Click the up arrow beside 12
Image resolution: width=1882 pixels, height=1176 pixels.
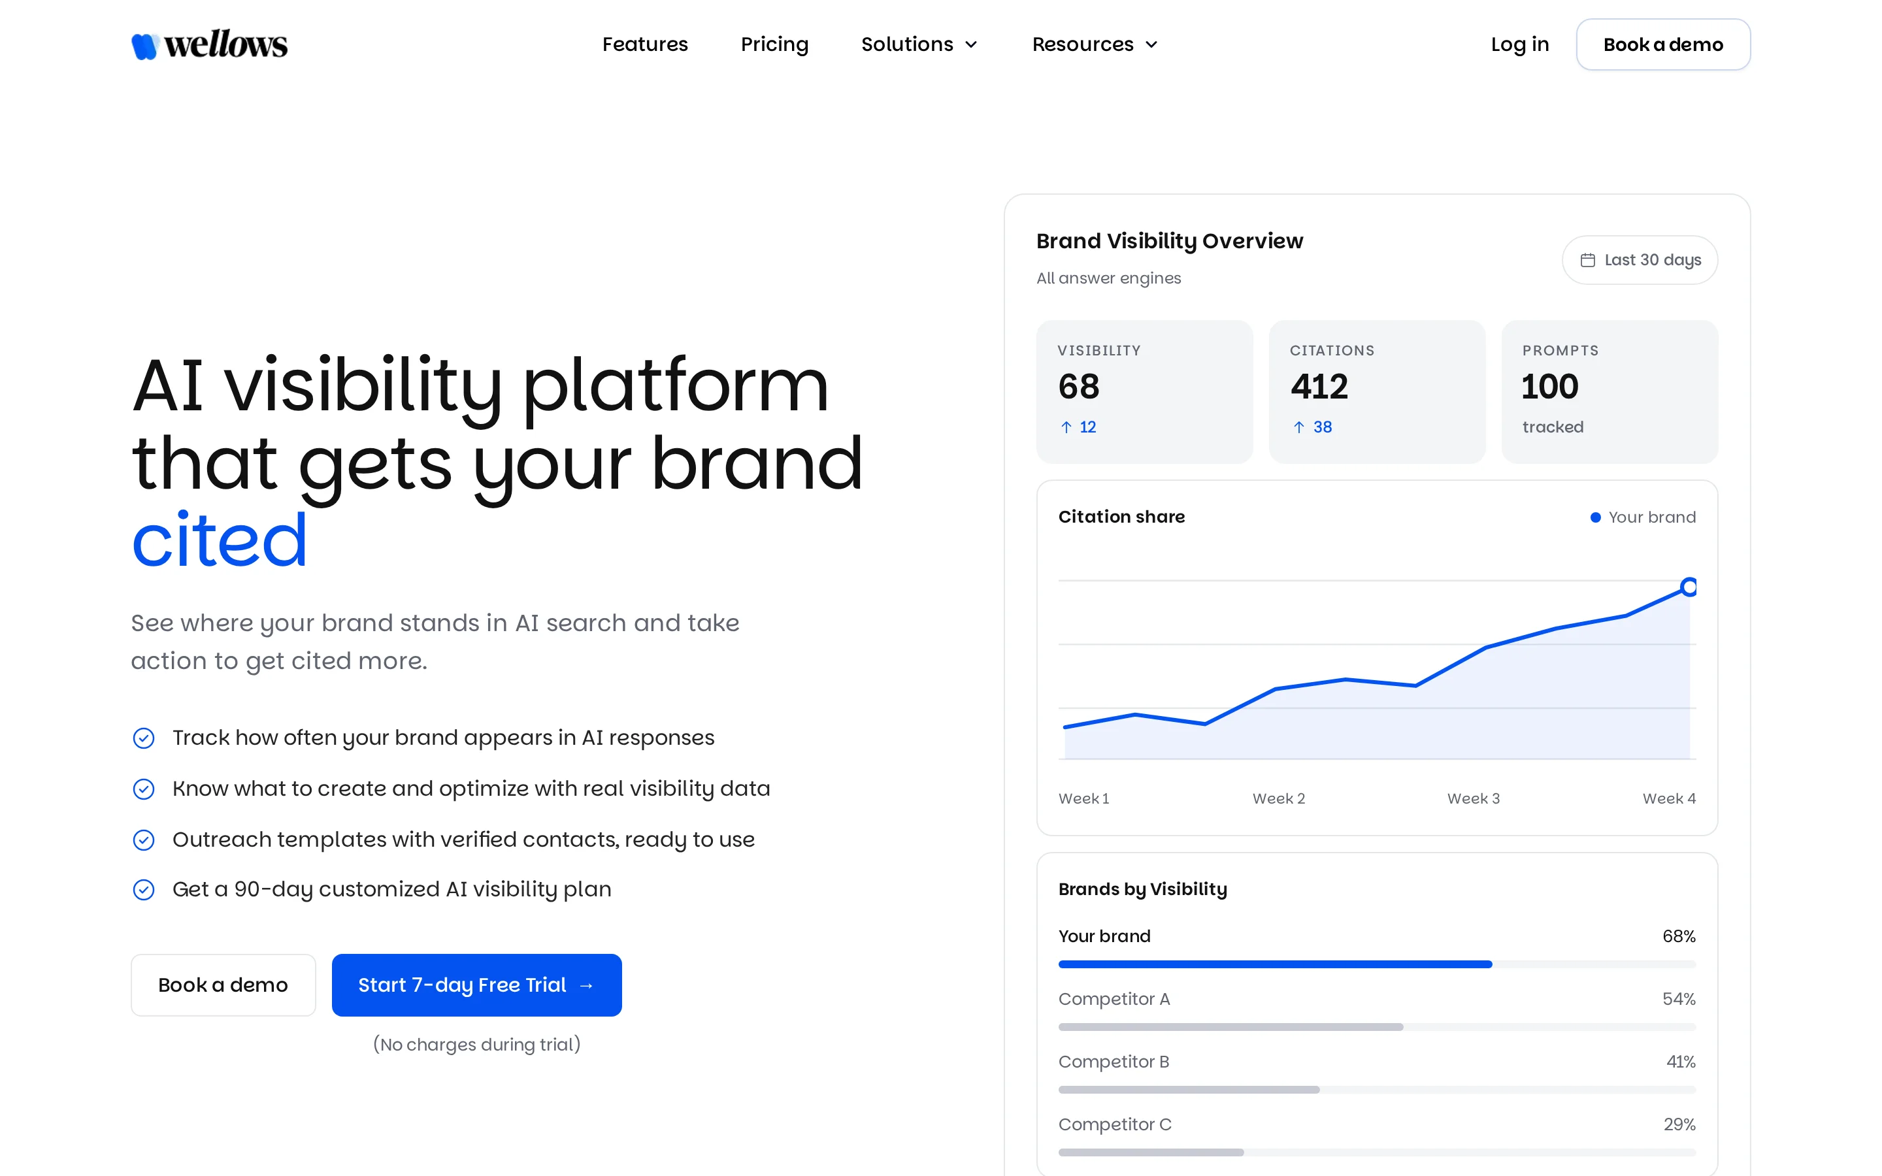point(1066,427)
